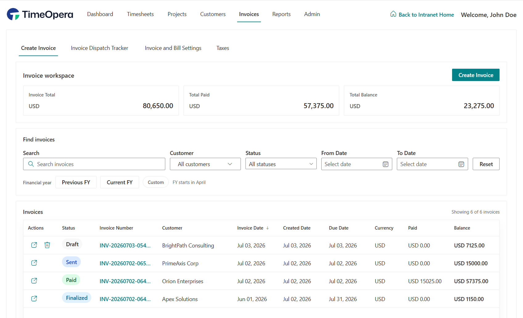Open the Customers menu
523x318 pixels.
213,14
